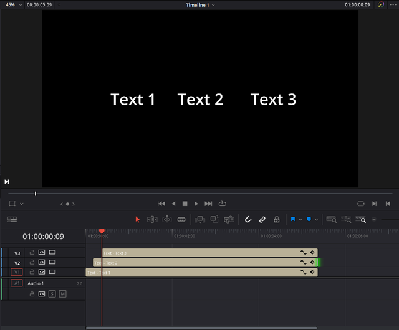Screen dimensions: 399x330
Task: Click Custom Zoom icon
Action: (361, 219)
